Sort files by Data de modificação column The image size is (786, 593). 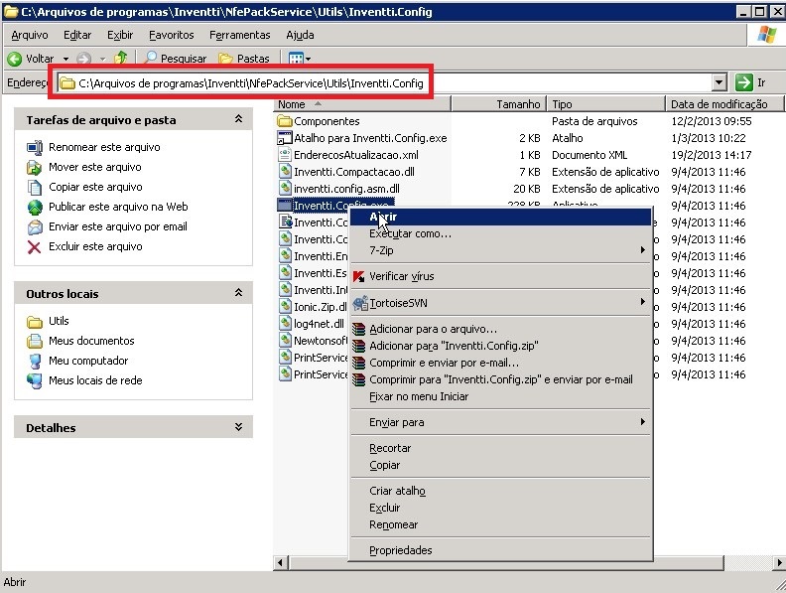719,104
